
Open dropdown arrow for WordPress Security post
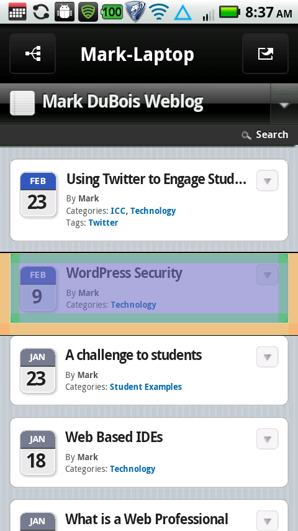267,275
